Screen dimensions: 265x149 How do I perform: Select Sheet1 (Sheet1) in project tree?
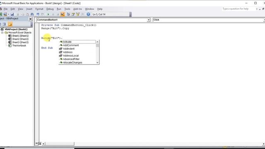[20, 36]
